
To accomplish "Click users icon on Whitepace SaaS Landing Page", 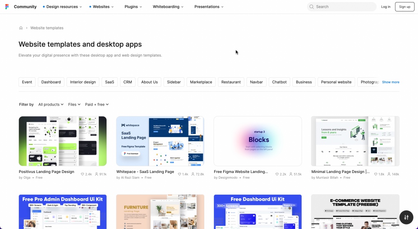I will coord(193,174).
